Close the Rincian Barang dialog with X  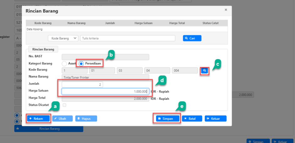pos(226,10)
